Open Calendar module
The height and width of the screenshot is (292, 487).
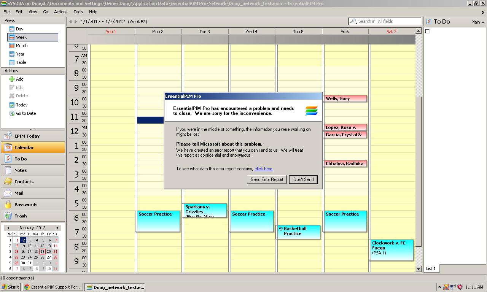tap(33, 148)
